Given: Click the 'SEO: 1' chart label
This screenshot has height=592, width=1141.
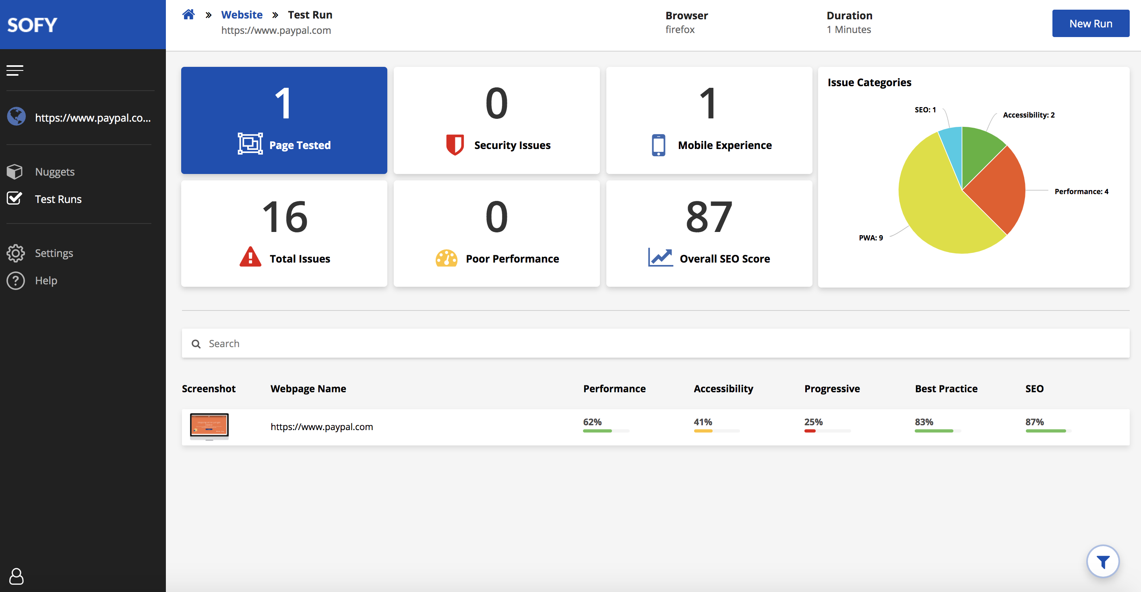Looking at the screenshot, I should coord(925,110).
